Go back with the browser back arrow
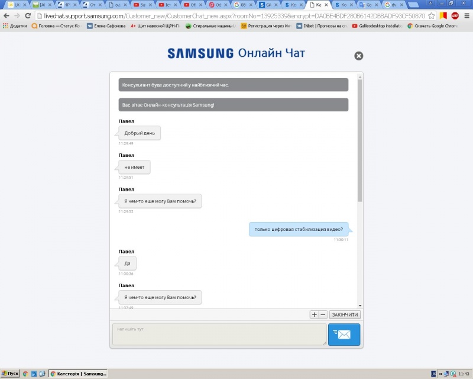Screen dimensions: 473x379 coord(7,16)
